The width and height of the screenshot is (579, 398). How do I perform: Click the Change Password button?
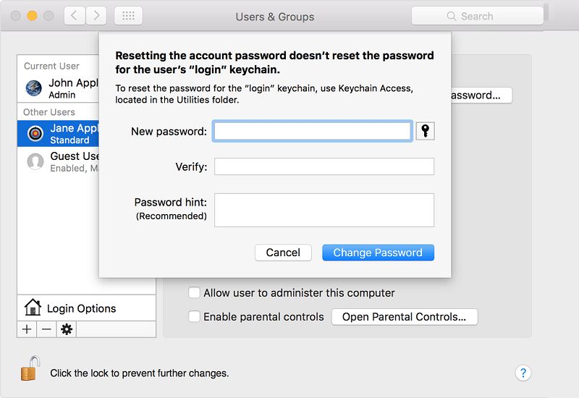(378, 253)
